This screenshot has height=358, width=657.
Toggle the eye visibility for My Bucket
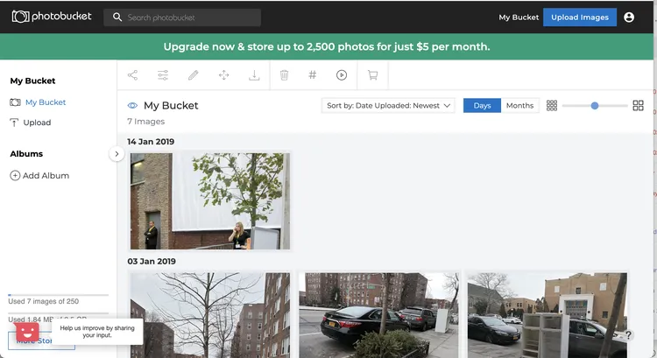pos(133,106)
